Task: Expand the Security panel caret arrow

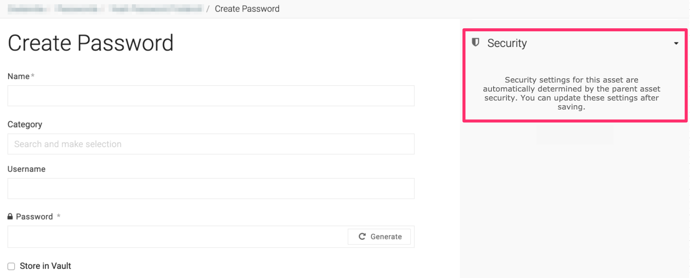Action: (x=676, y=43)
